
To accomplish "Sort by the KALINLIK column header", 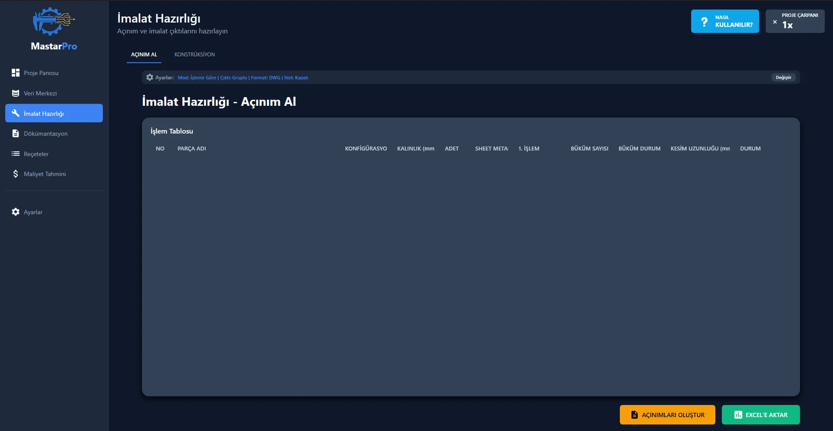I will pos(415,149).
